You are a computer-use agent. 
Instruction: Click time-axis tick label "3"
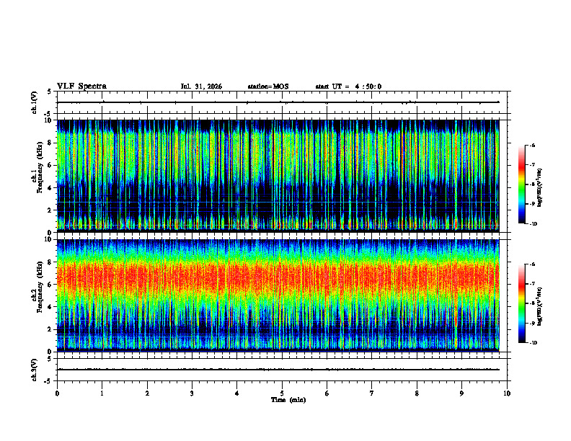point(192,393)
